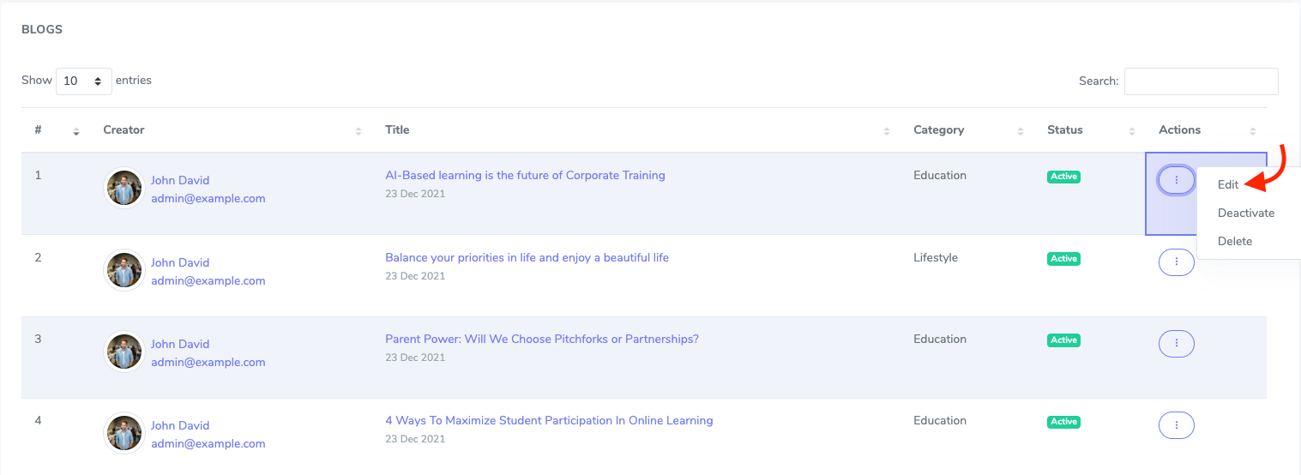Screen dimensions: 1301x475
Task: Sort the table by Status column
Action: [x=1131, y=131]
